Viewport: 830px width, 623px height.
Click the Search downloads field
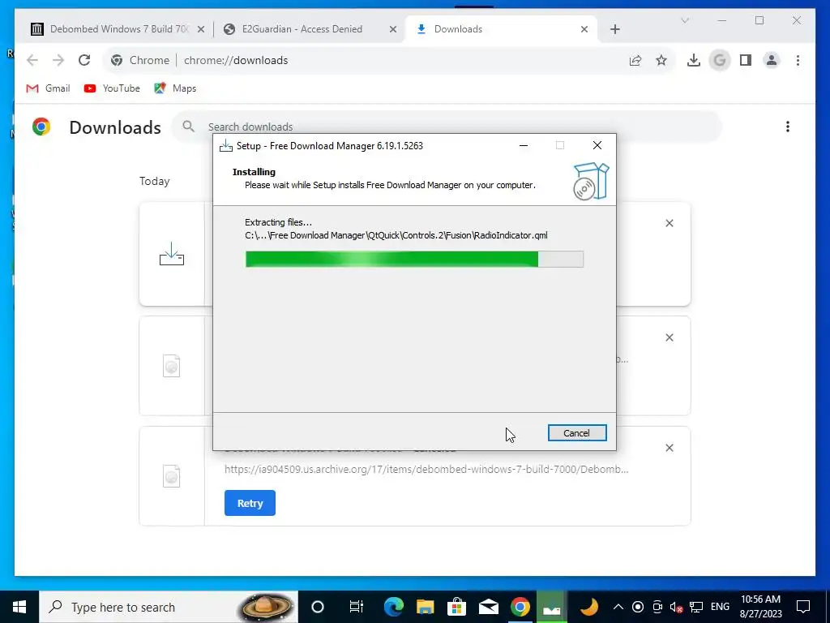coord(447,127)
